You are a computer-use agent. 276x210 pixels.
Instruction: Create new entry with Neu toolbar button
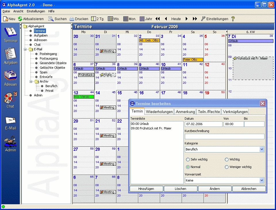(x=9, y=19)
